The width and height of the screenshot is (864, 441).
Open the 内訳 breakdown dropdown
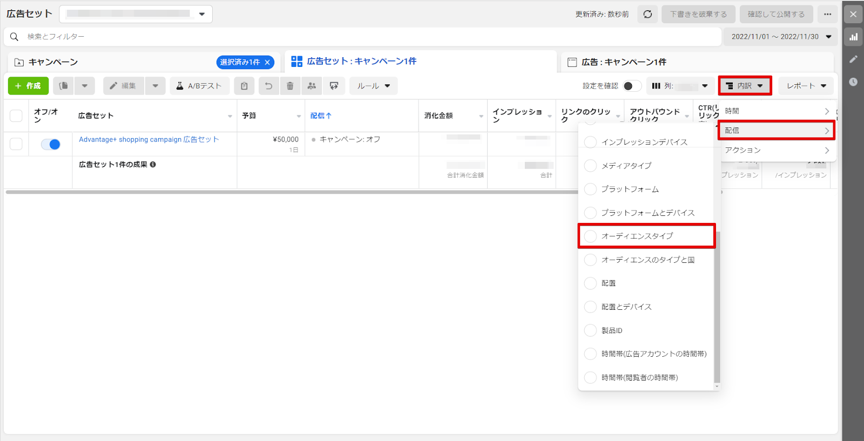coord(745,86)
